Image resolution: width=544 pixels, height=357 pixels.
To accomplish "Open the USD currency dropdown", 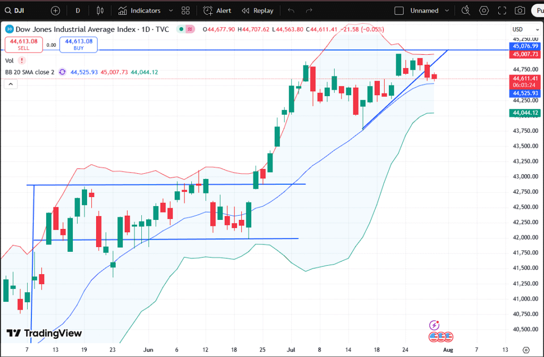I will click(x=525, y=30).
